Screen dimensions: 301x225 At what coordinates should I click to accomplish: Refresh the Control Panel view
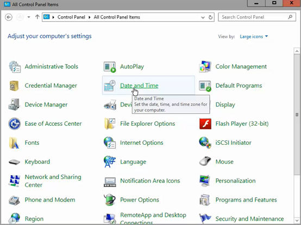click(x=211, y=17)
